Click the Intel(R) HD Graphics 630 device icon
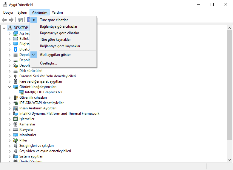The height and width of the screenshot is (170, 233). click(x=21, y=92)
